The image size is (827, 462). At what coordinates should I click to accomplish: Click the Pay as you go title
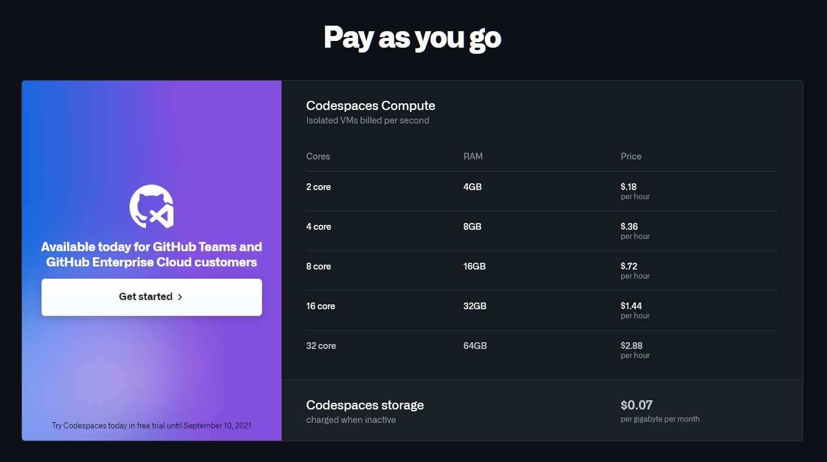pos(412,37)
